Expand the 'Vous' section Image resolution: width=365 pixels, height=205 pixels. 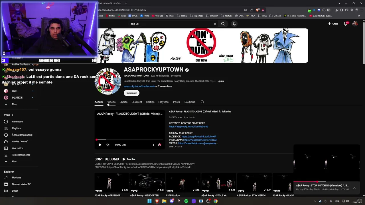pyautogui.click(x=9, y=115)
